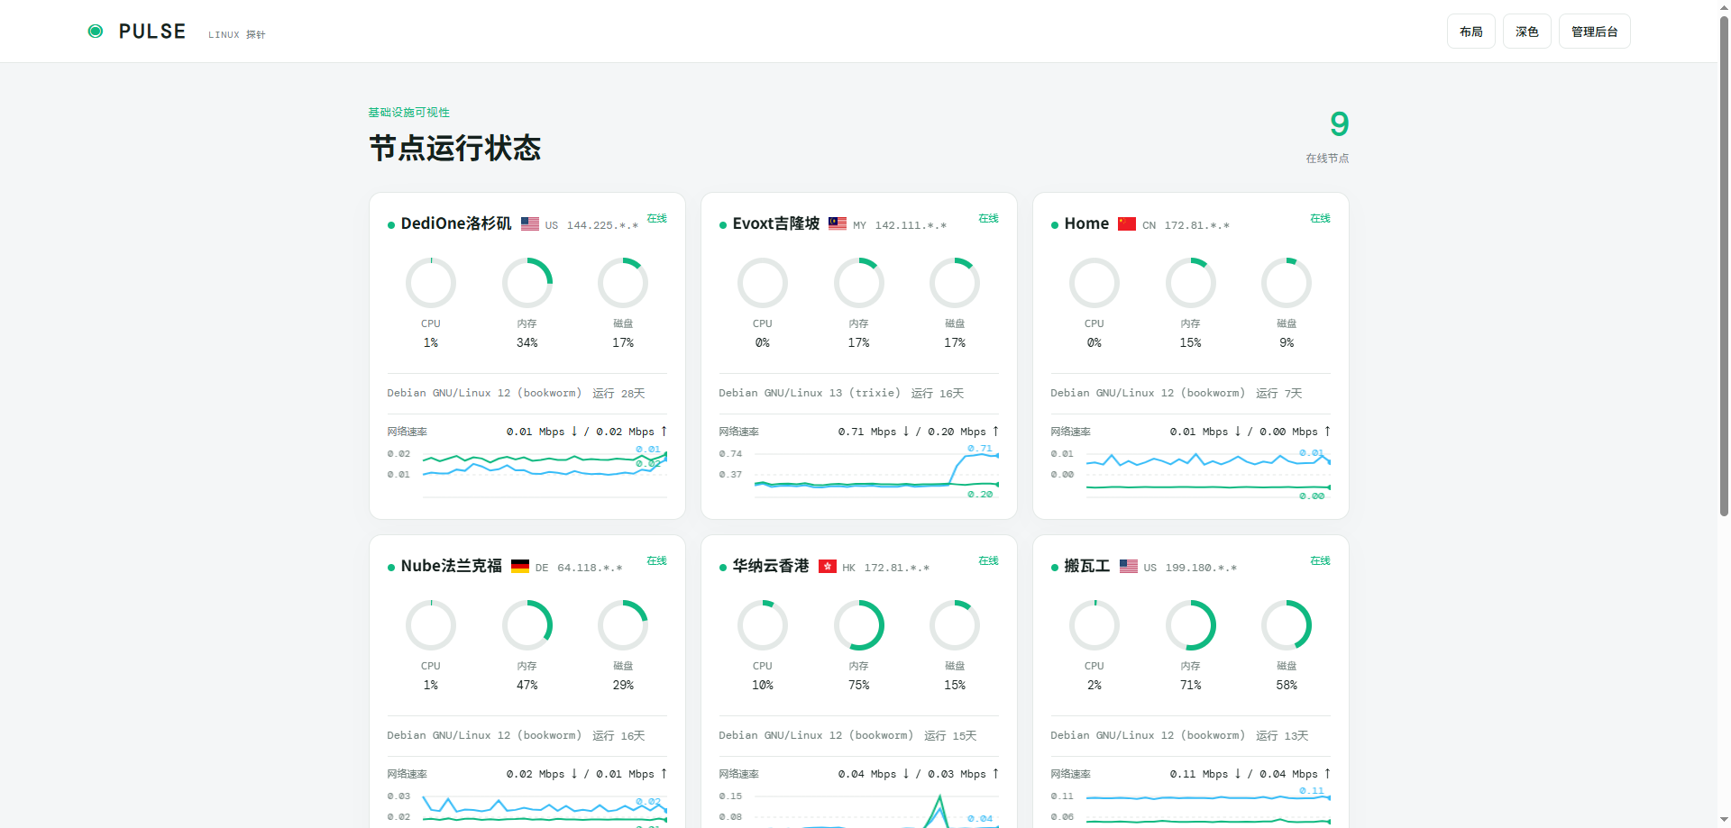Click the '0.71 Mbps ↓ / 0.20 Mbps ↑' rate
The height and width of the screenshot is (828, 1731).
(919, 432)
